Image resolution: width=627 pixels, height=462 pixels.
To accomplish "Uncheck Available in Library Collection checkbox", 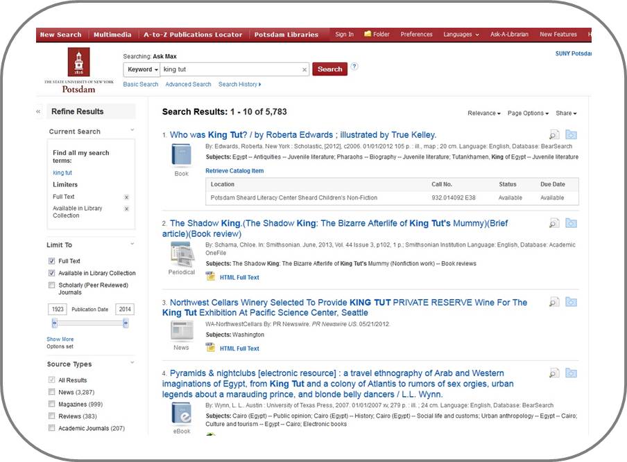I will click(51, 273).
